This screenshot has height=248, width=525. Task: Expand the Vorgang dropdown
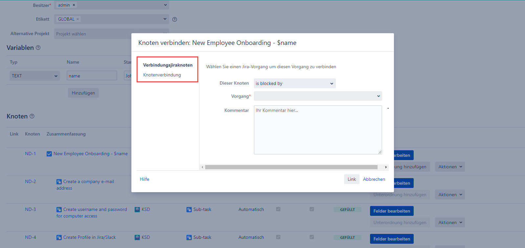pyautogui.click(x=317, y=96)
